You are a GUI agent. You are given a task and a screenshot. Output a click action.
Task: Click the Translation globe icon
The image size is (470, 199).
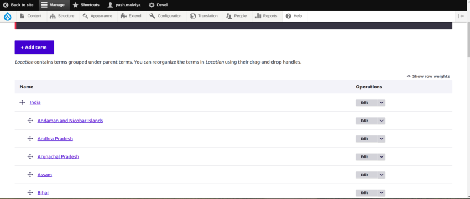tap(193, 16)
